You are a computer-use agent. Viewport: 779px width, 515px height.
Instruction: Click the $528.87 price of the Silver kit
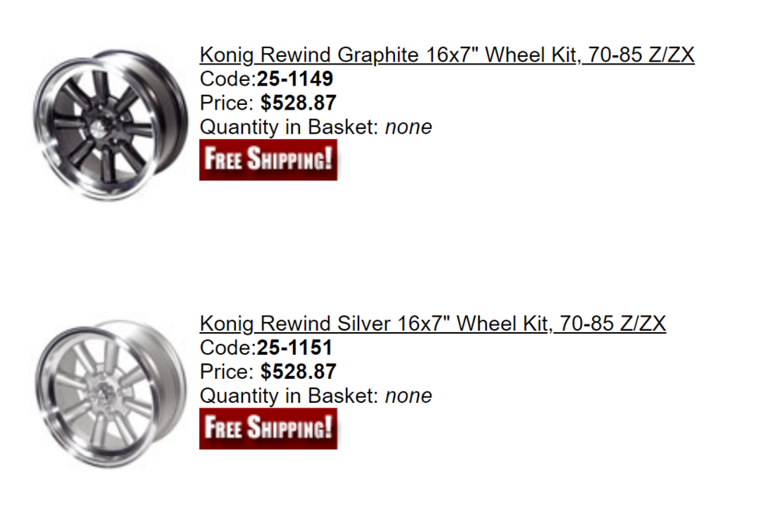pos(298,372)
